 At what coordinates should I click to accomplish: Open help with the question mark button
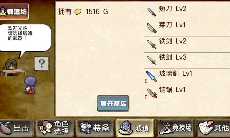pyautogui.click(x=42, y=64)
